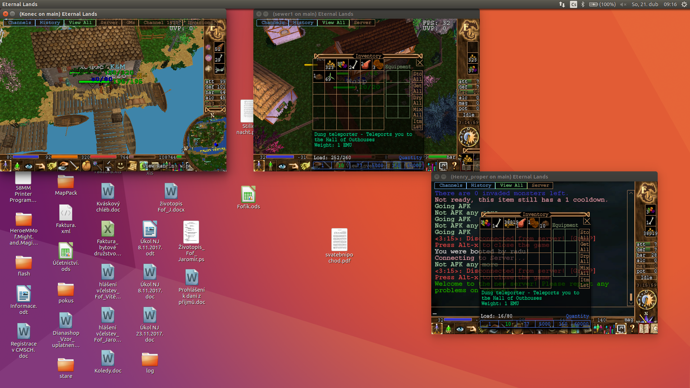The height and width of the screenshot is (388, 690).
Task: Open the keyboard layout Cs indicator menu
Action: tap(574, 4)
